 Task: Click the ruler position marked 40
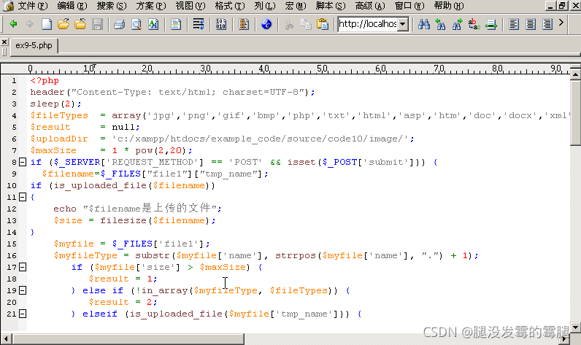[263, 68]
